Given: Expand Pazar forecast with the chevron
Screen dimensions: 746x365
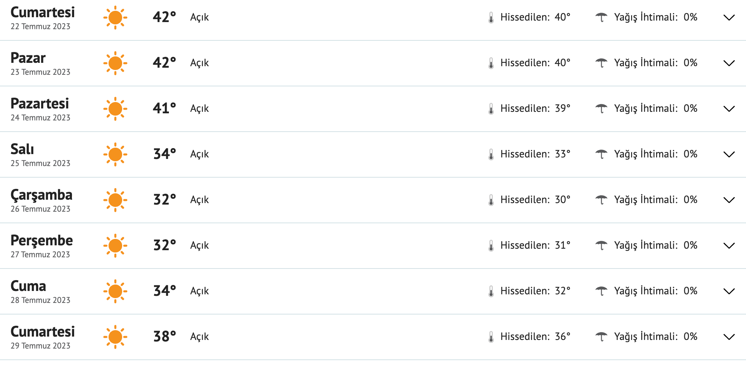Looking at the screenshot, I should [x=729, y=63].
